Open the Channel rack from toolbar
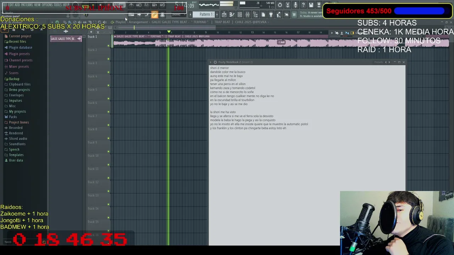Screen dimensions: 454x255 (x=240, y=15)
